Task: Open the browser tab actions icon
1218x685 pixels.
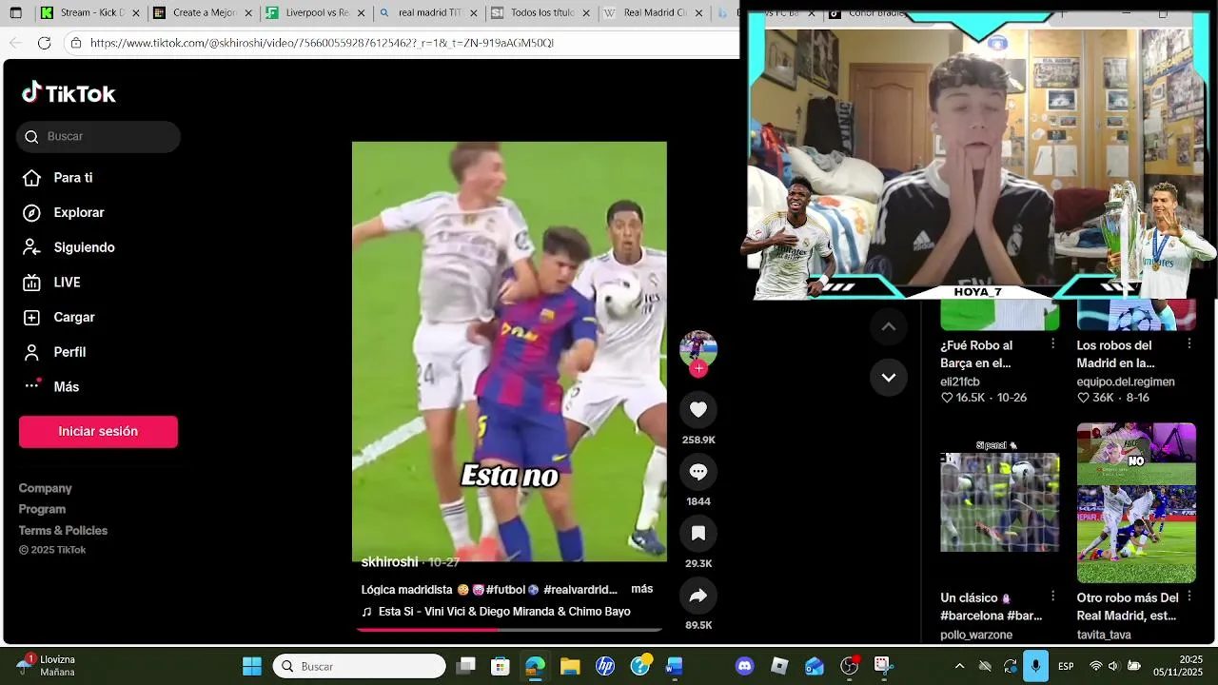Action: (15, 13)
